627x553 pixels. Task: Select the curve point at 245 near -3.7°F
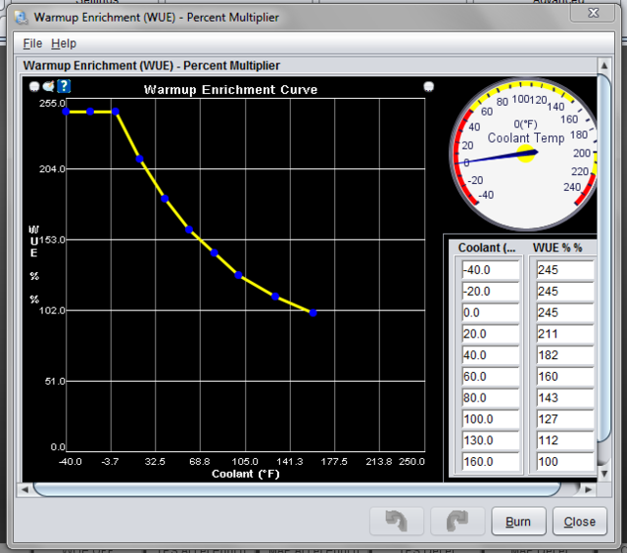point(115,112)
